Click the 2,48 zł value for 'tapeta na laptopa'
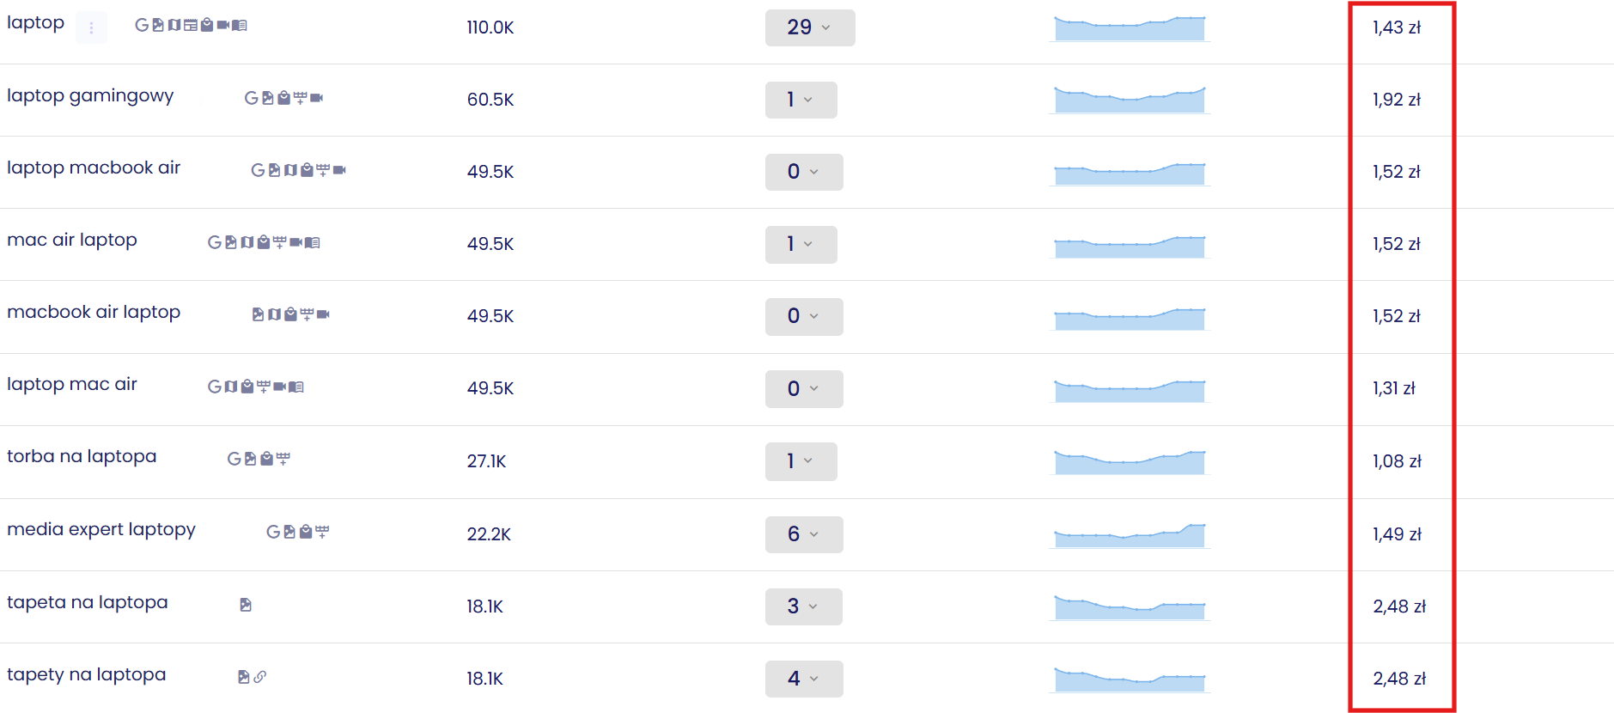Viewport: 1614px width, 713px height. [1399, 606]
